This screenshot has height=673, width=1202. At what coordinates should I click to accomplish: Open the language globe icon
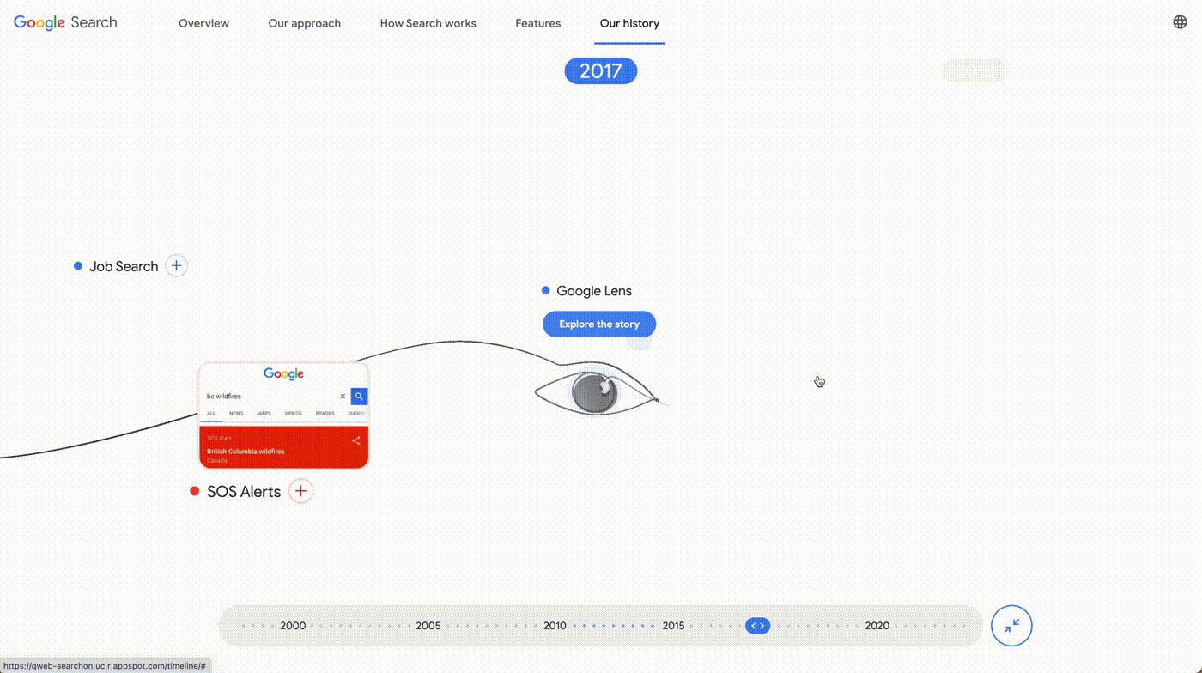(1180, 22)
